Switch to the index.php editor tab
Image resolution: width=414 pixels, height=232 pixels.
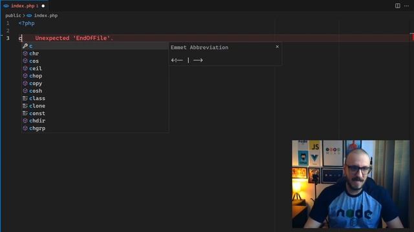(25, 6)
